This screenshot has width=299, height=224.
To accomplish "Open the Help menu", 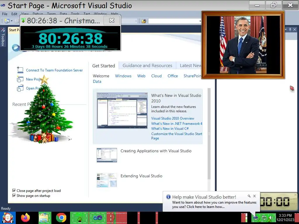I will coord(114,14).
